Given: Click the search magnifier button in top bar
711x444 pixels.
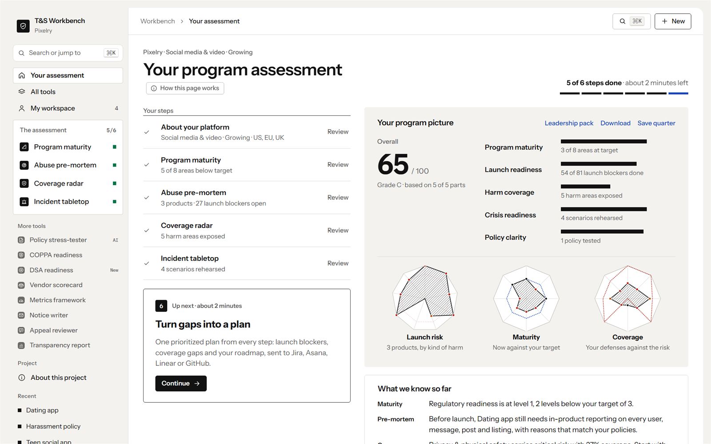Looking at the screenshot, I should 631,21.
